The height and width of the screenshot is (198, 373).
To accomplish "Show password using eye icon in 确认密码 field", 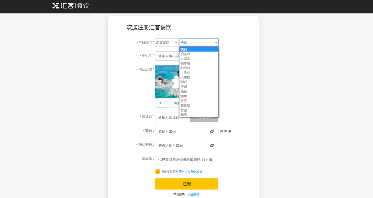I will tap(212, 146).
